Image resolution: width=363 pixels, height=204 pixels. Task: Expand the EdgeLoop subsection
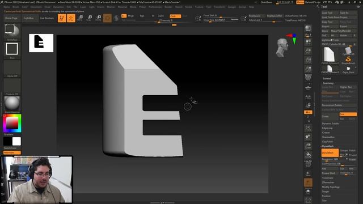coord(327,128)
